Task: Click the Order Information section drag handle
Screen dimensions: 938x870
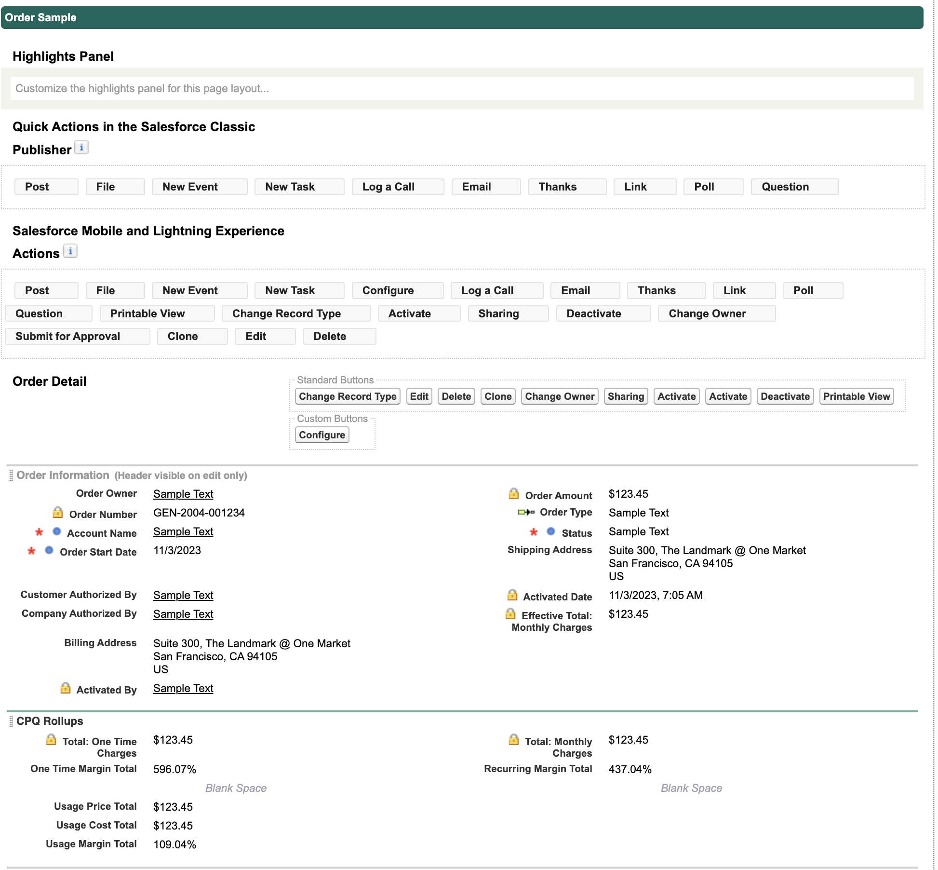Action: coord(11,476)
